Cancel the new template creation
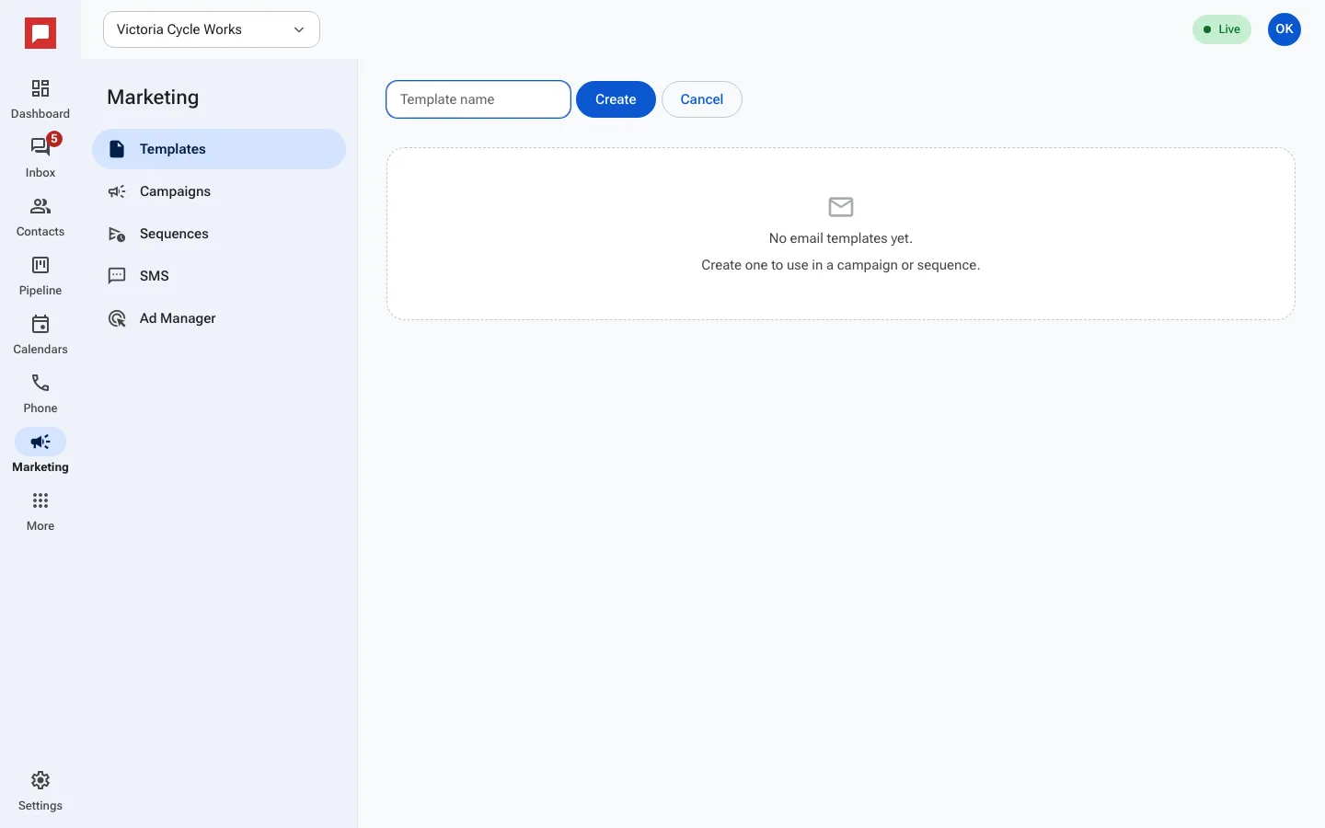Image resolution: width=1325 pixels, height=828 pixels. pyautogui.click(x=702, y=99)
